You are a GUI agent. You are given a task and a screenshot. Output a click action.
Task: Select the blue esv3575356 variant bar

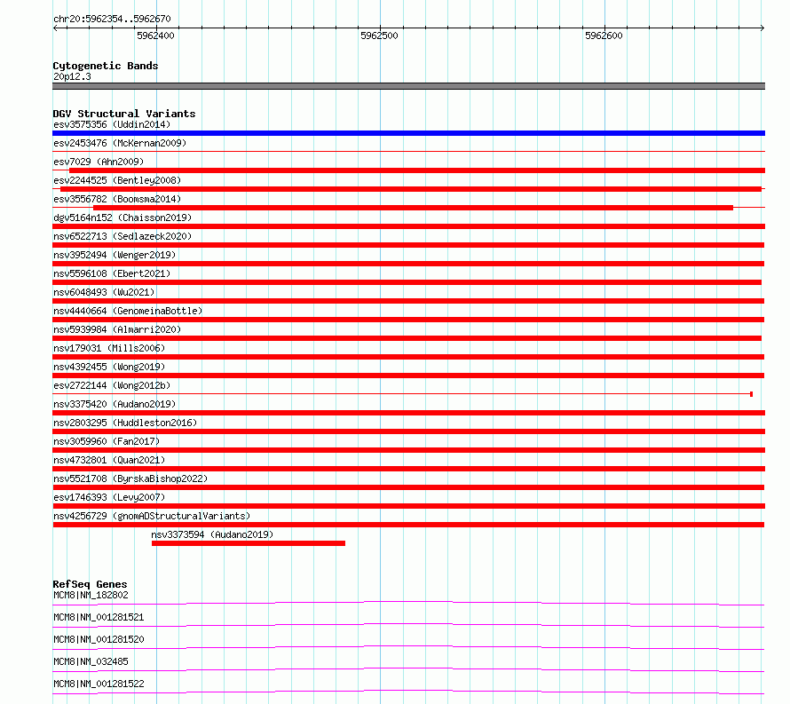pyautogui.click(x=408, y=133)
